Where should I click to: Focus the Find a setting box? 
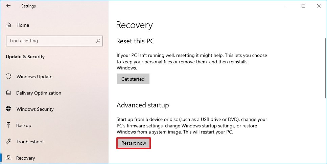pos(54,41)
